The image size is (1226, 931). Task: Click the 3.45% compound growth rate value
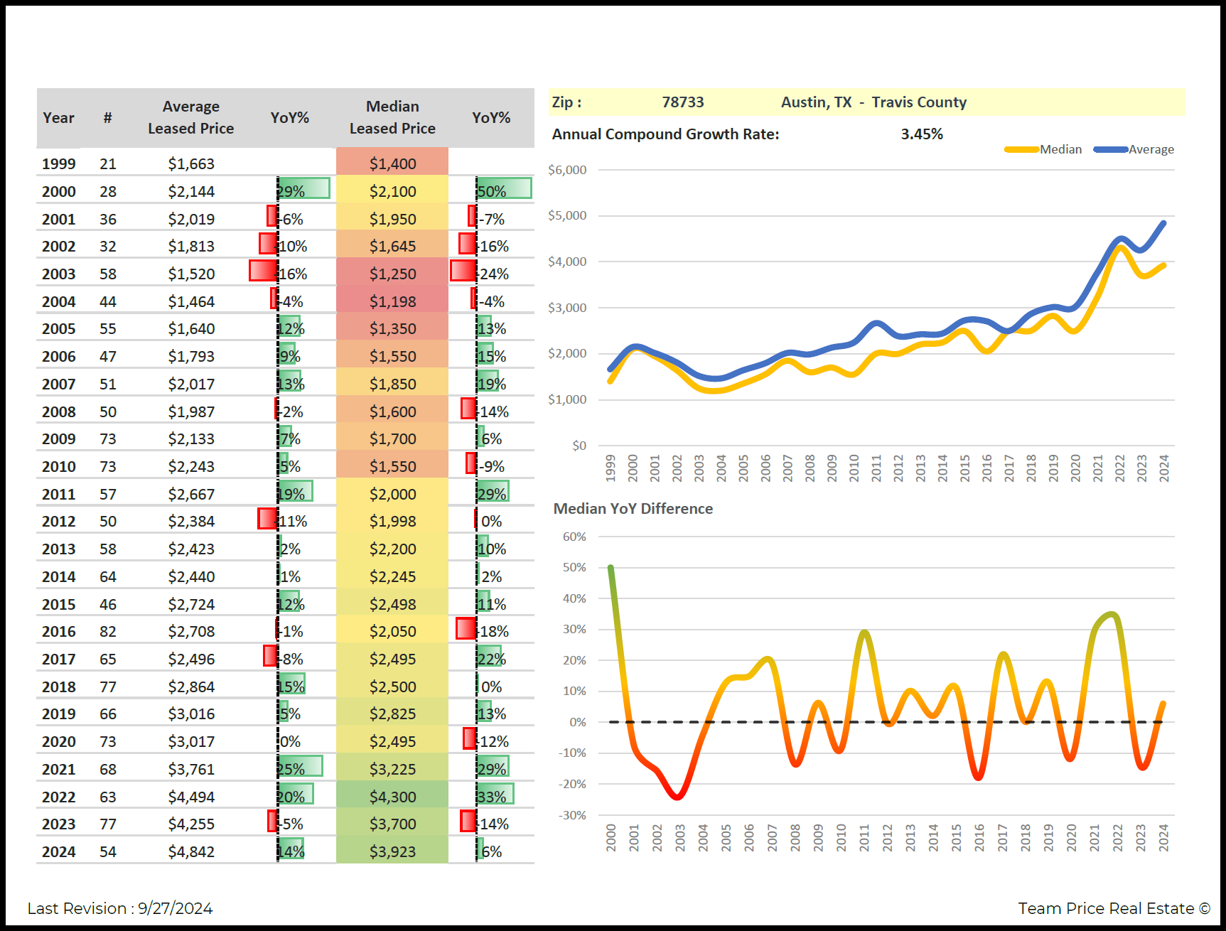pos(921,134)
